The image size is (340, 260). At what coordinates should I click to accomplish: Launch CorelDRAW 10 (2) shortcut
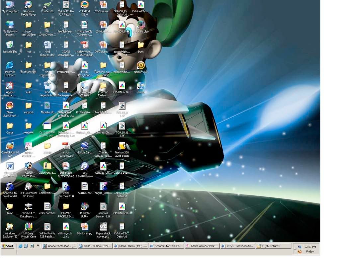pyautogui.click(x=10, y=149)
